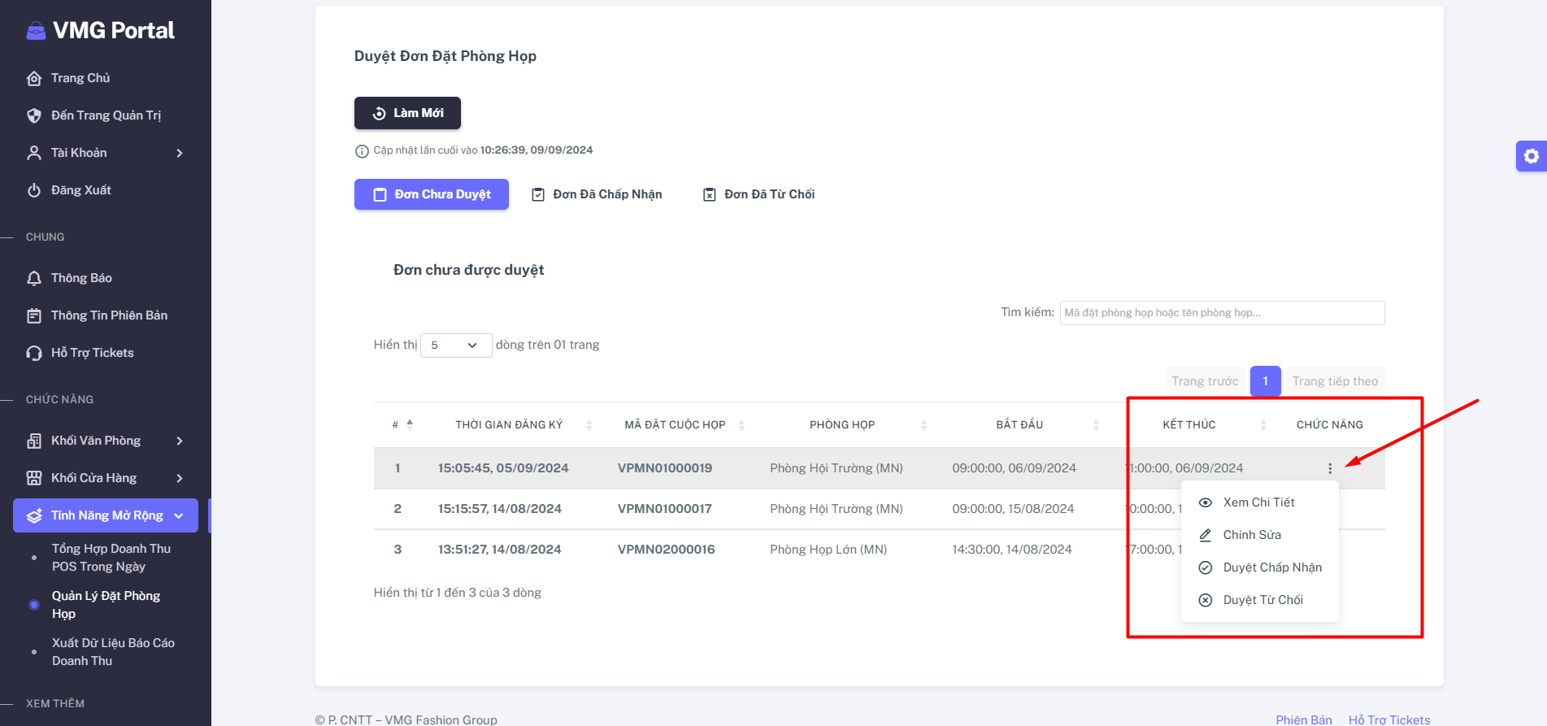Expand the Tài Khoản chevron
The width and height of the screenshot is (1547, 726).
pos(180,153)
